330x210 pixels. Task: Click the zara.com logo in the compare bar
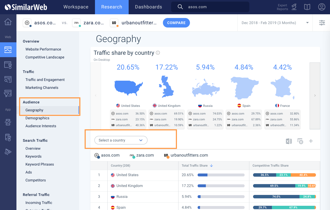(76, 23)
